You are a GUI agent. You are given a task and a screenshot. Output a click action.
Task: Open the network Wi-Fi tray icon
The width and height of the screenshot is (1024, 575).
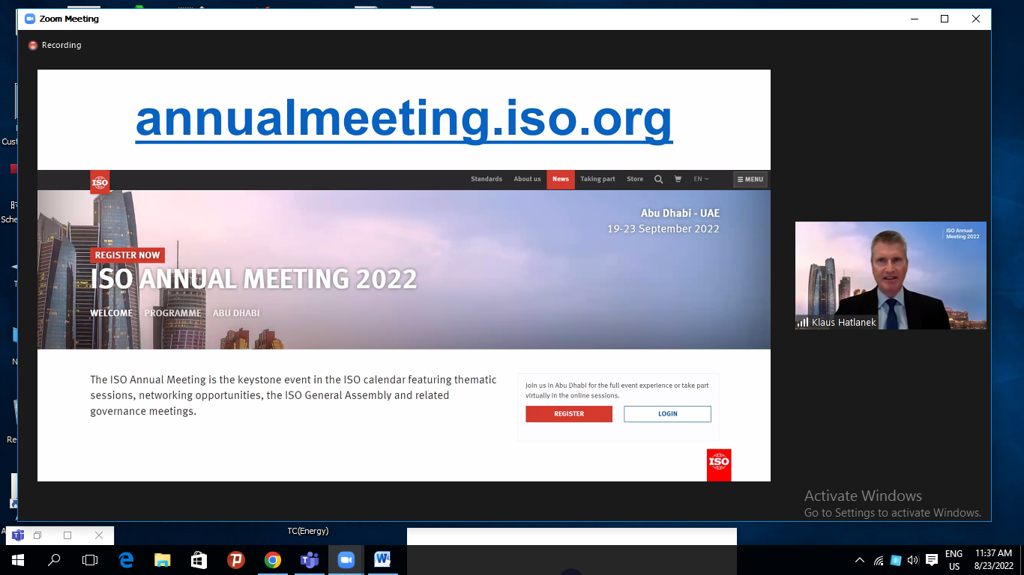click(x=878, y=560)
